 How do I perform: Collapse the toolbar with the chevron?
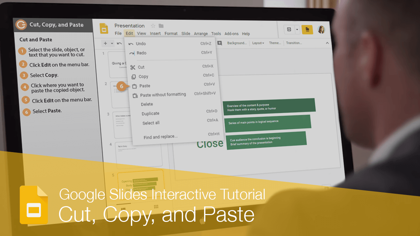coord(327,43)
